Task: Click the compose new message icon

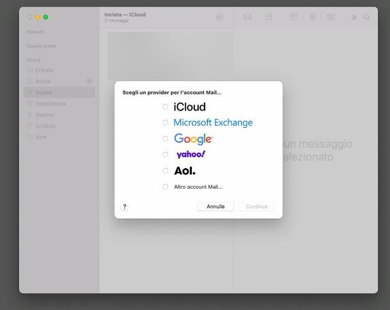Action: [x=269, y=17]
